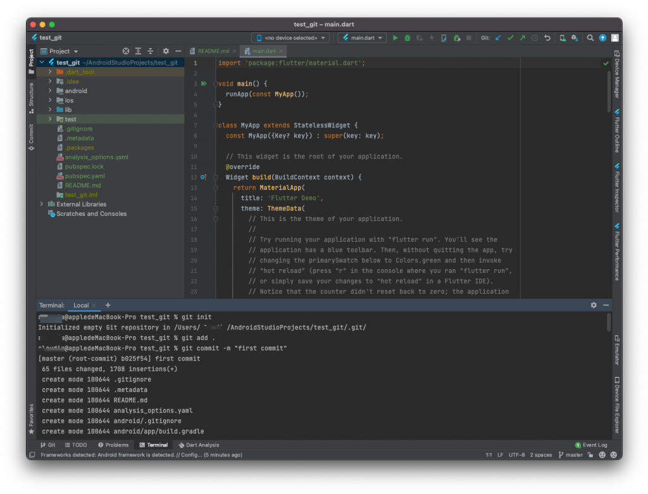Viewport: 648px width, 494px height.
Task: Fold the MyApp class block in gutter
Action: coord(215,125)
